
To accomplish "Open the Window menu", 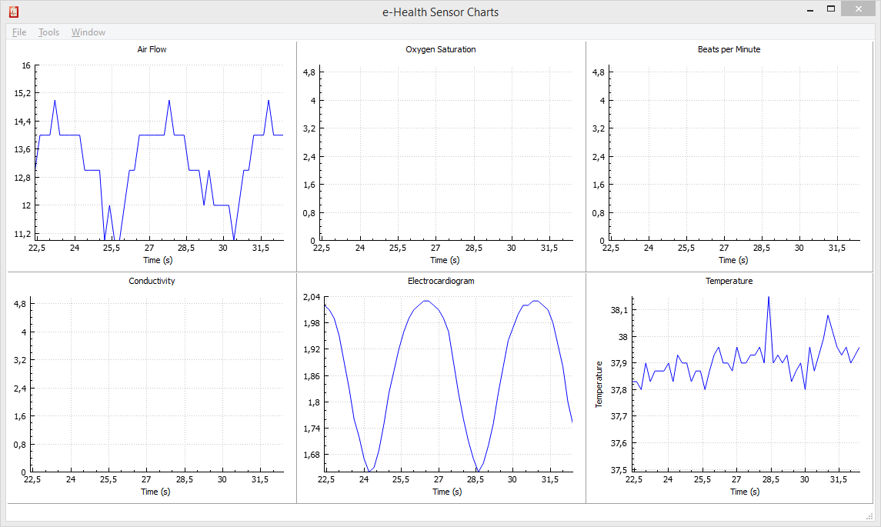I will pyautogui.click(x=88, y=32).
